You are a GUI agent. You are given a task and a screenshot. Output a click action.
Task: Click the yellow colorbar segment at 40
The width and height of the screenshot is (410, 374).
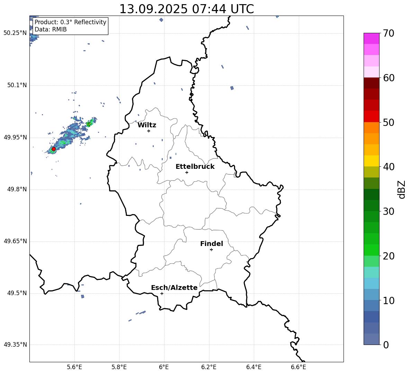[x=371, y=161]
